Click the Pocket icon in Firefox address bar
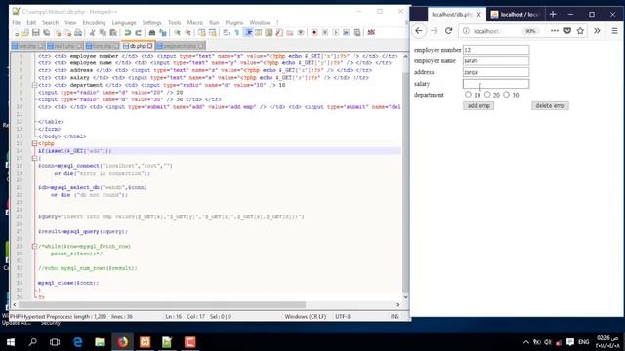 pyautogui.click(x=567, y=31)
